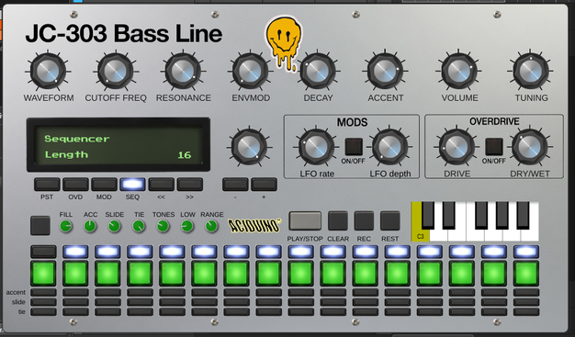The height and width of the screenshot is (337, 575).
Task: Click the TUNING knob
Action: click(x=531, y=70)
